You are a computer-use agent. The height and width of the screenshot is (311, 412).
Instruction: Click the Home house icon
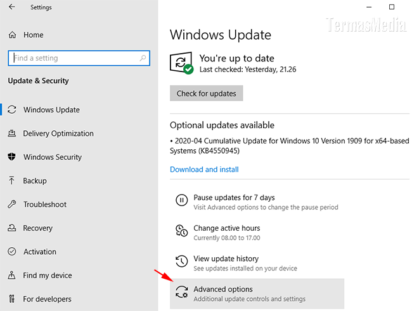click(x=12, y=35)
